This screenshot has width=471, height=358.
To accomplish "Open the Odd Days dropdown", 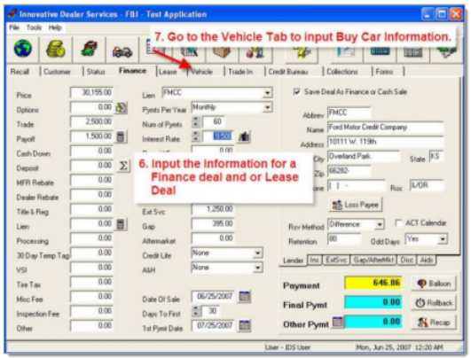I will [x=443, y=239].
